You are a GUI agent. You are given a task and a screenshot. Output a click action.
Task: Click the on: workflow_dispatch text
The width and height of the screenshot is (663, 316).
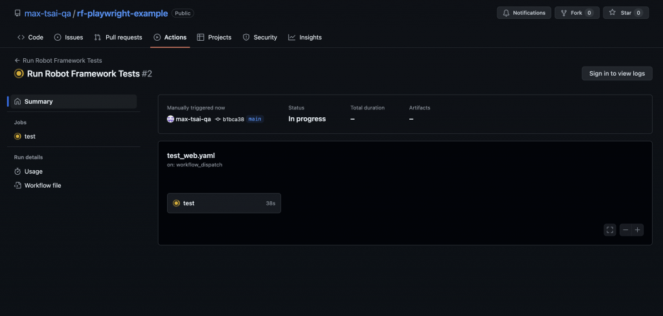click(194, 164)
